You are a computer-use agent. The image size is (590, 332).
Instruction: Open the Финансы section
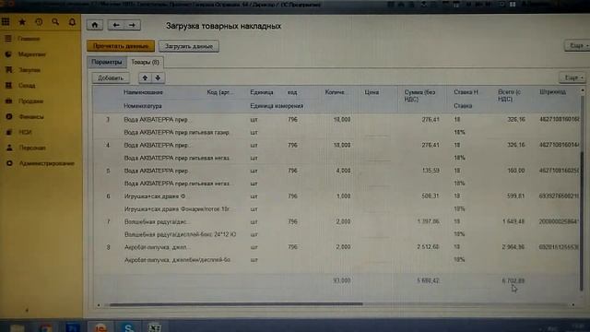[x=31, y=117]
